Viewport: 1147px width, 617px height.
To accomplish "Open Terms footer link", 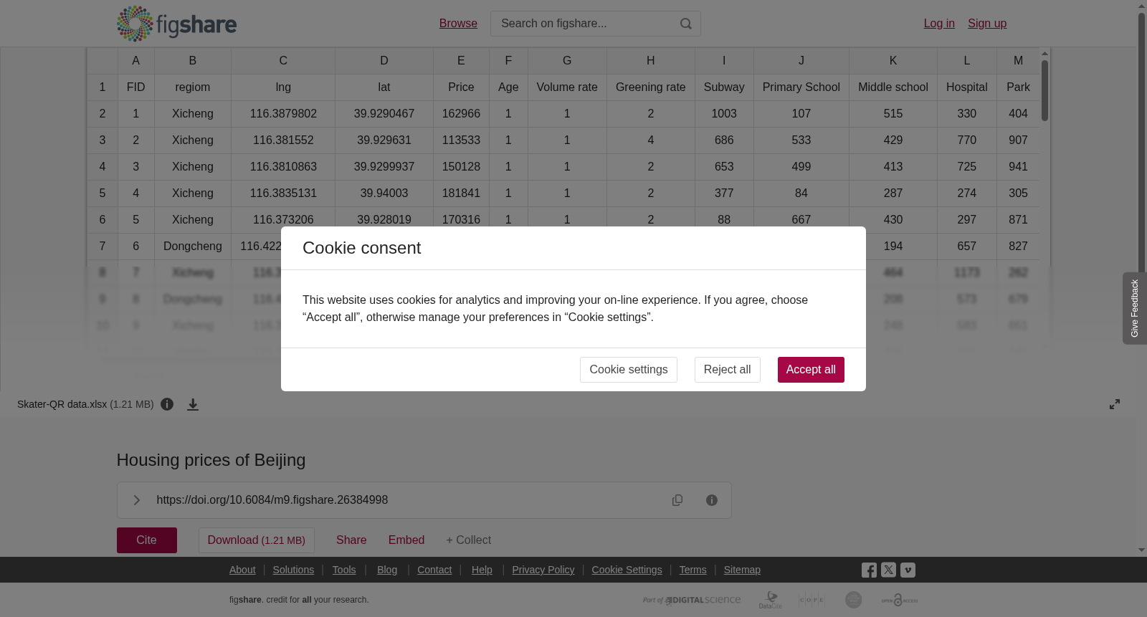I will click(693, 570).
